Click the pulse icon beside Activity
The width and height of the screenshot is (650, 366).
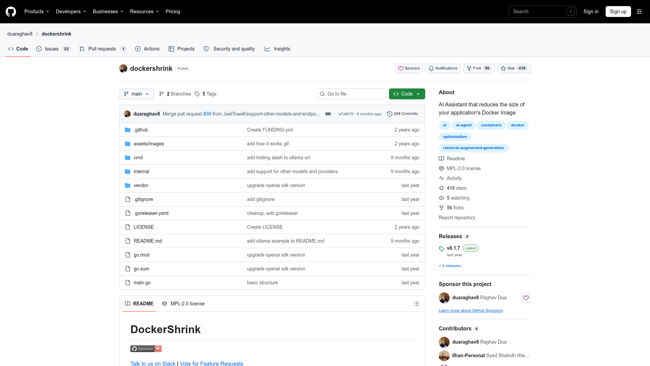[441, 178]
